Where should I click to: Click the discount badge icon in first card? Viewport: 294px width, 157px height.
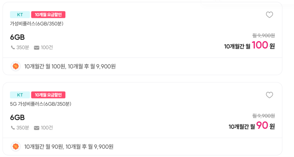point(16,66)
